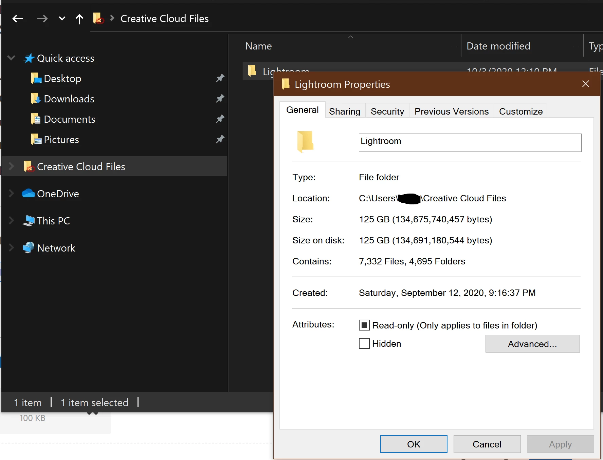
Task: Select the Quick access star icon
Action: pos(29,58)
